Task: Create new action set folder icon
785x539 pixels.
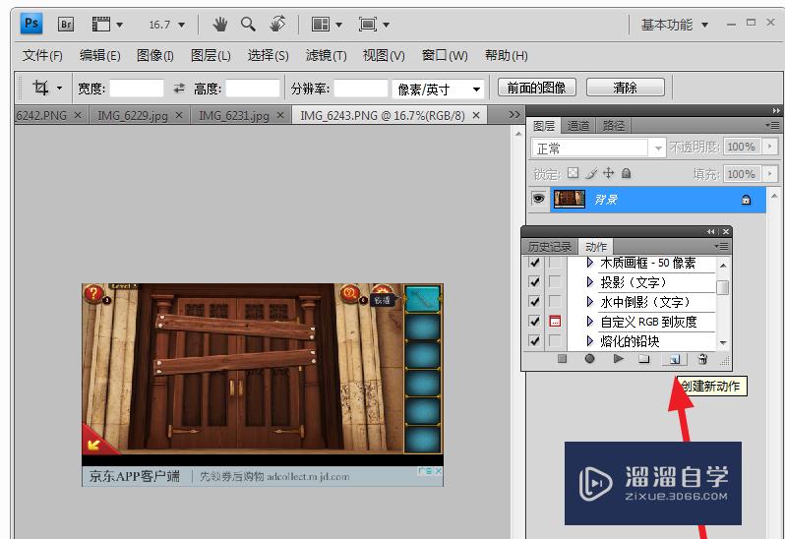Action: click(644, 358)
